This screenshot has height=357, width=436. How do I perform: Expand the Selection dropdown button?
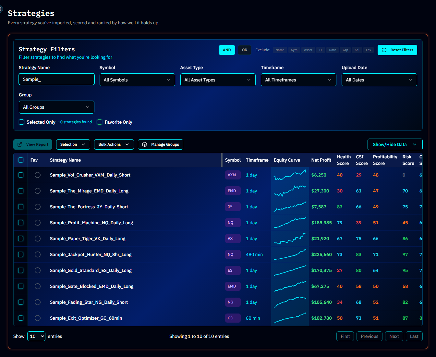[73, 144]
